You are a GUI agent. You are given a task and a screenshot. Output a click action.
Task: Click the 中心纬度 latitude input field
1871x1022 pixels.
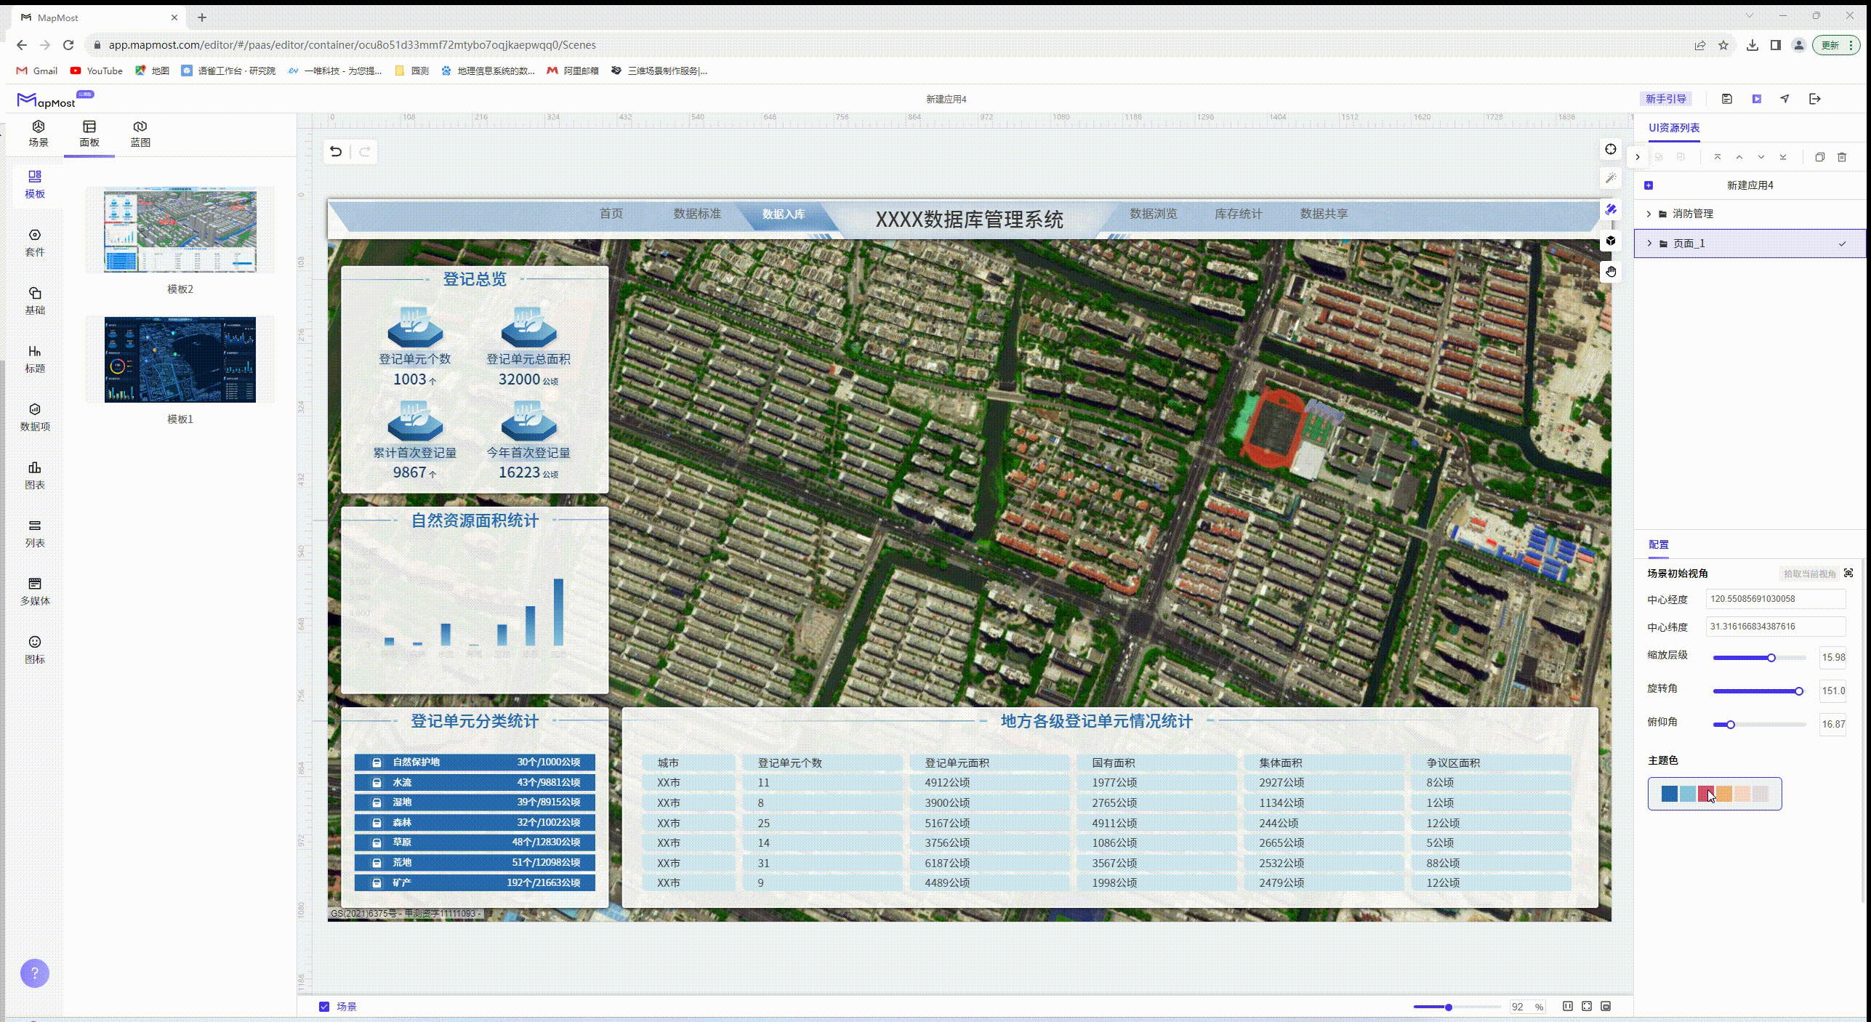(x=1775, y=627)
